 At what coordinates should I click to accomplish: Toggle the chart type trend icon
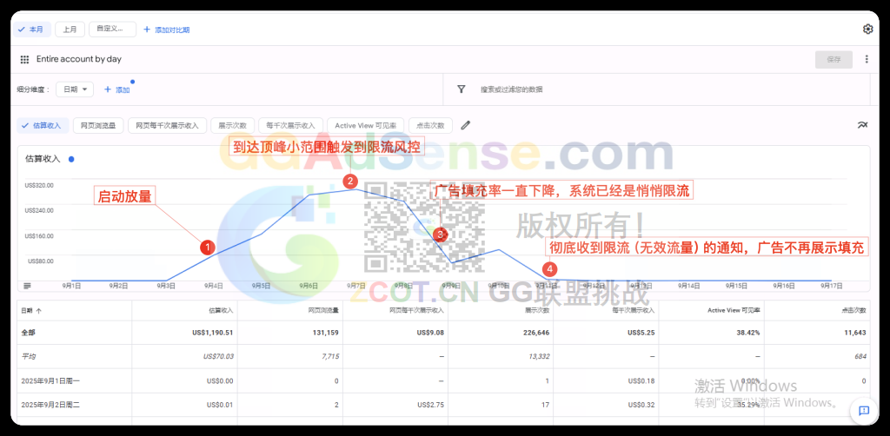[863, 125]
